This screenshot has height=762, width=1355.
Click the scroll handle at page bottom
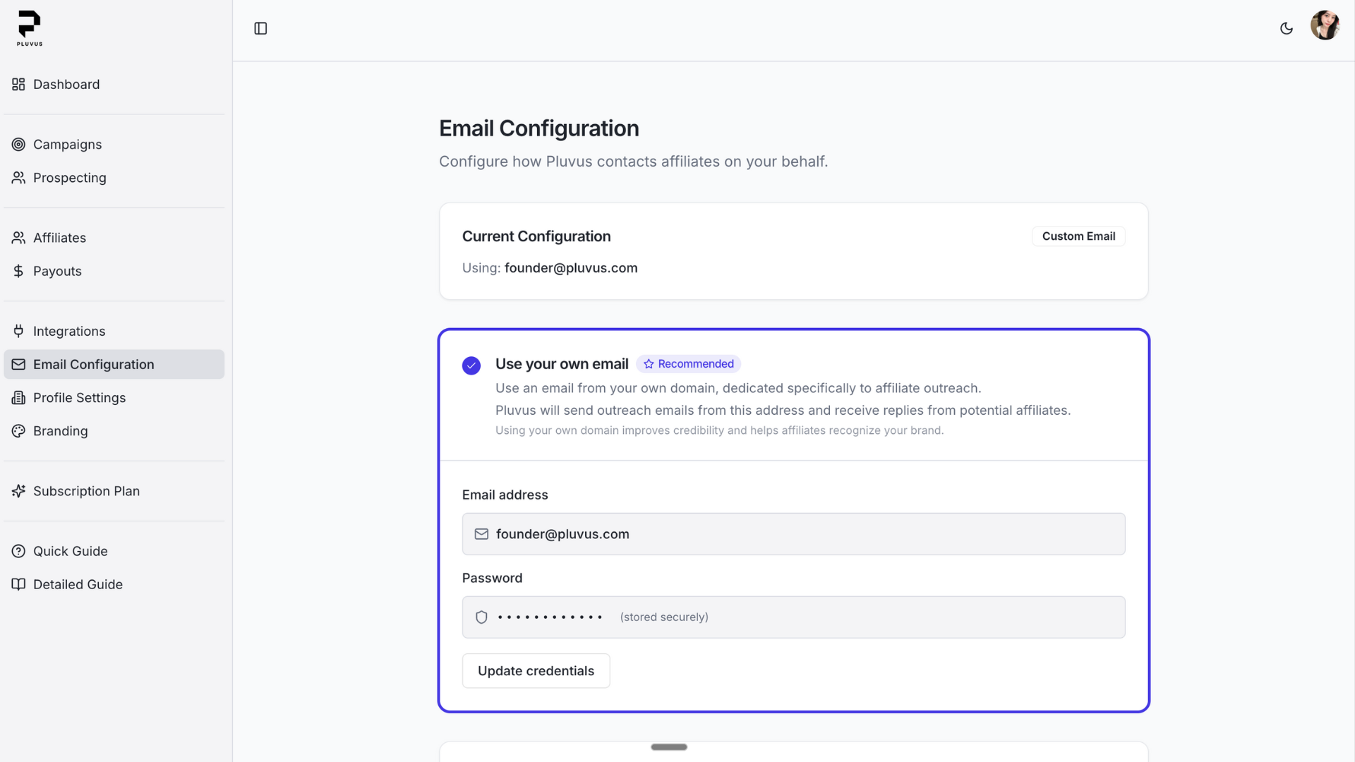(669, 747)
